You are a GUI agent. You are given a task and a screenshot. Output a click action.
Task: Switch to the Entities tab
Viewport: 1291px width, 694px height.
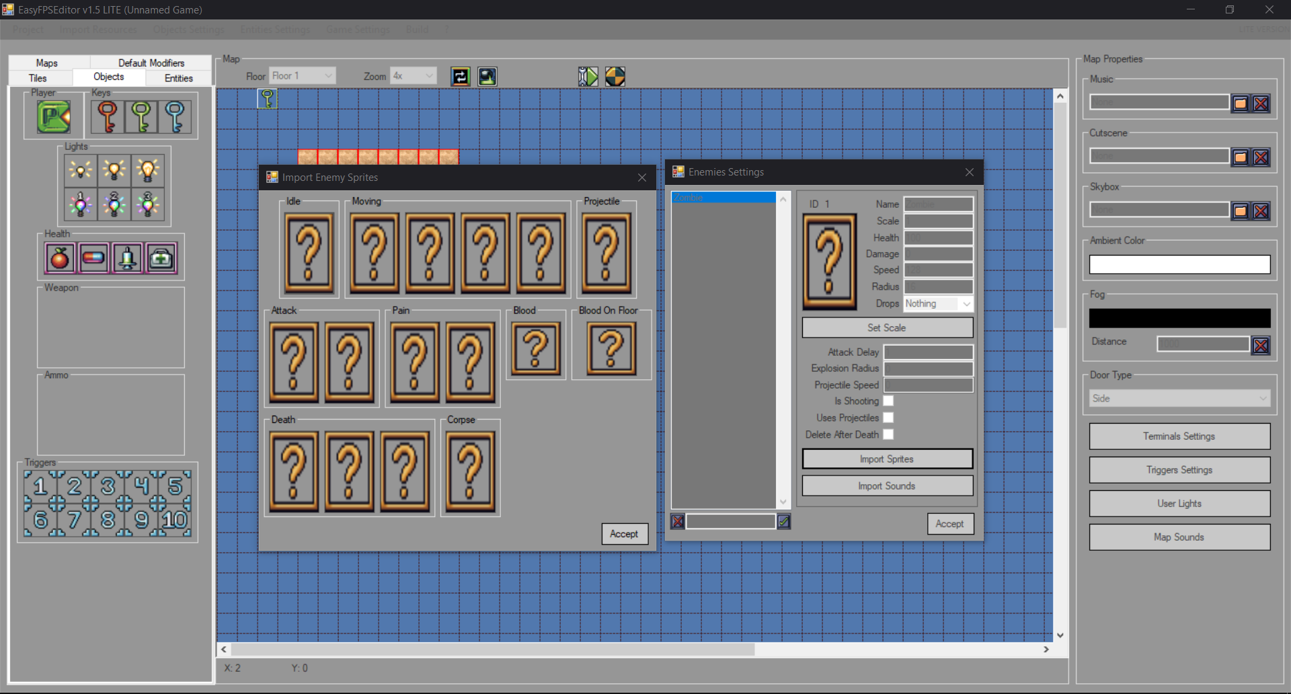[179, 78]
